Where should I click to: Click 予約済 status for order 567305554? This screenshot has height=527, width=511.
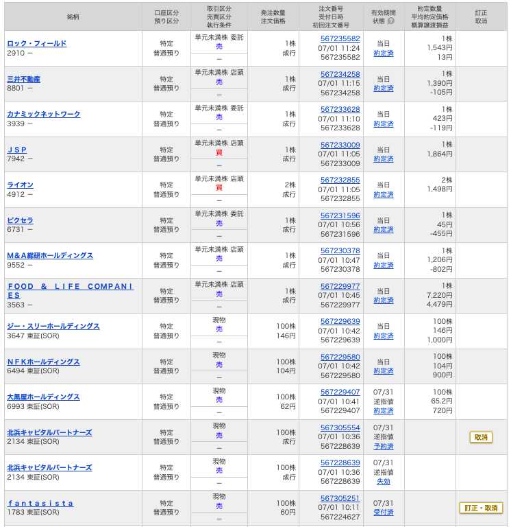(x=384, y=446)
